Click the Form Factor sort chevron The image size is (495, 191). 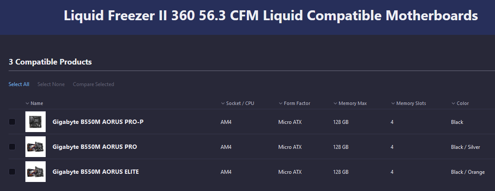tap(280, 103)
